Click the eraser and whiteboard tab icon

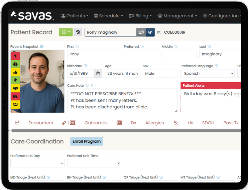coord(69,123)
